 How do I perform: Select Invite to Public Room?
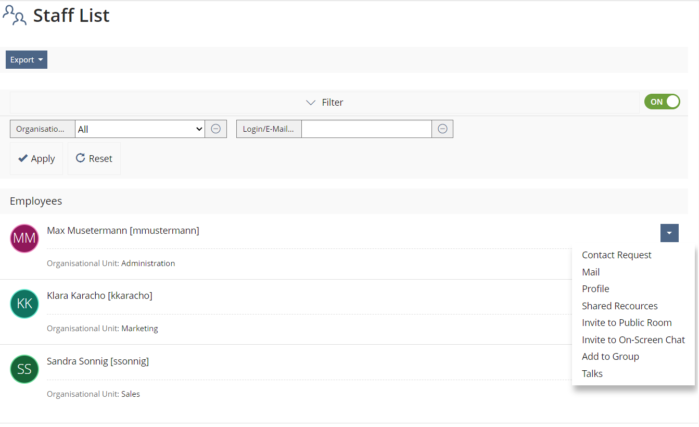pos(627,323)
